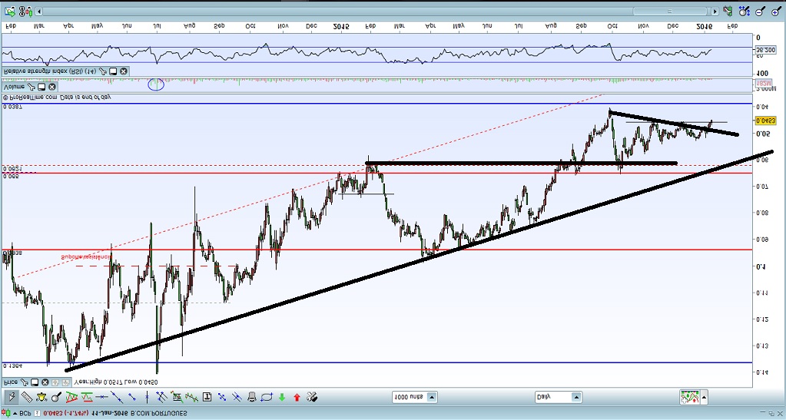Open RSI indicator wrench settings
Screen dimensions: 786x420
pos(103,71)
